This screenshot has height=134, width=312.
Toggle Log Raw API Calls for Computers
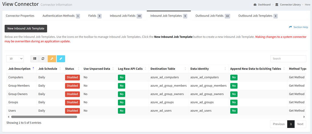[x=121, y=77]
